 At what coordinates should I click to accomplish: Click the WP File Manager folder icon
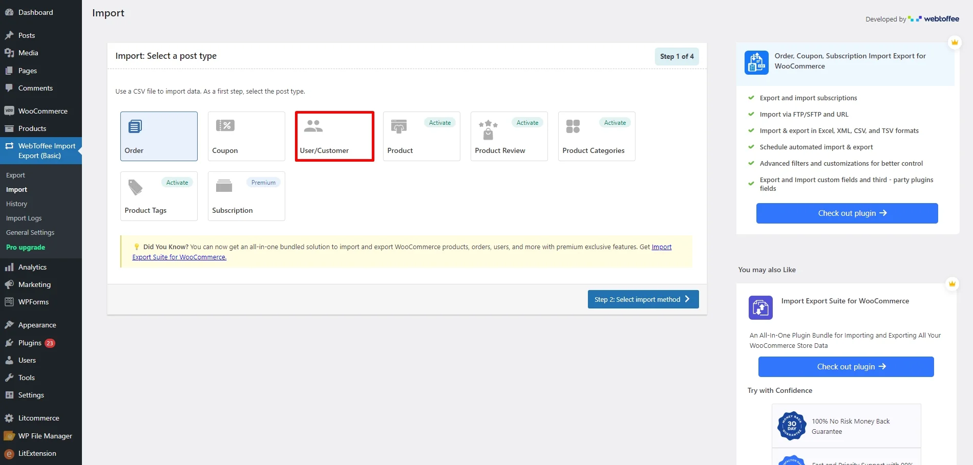pyautogui.click(x=9, y=436)
